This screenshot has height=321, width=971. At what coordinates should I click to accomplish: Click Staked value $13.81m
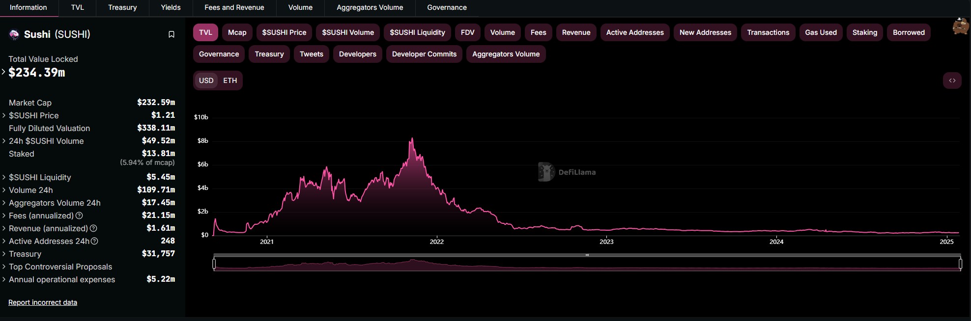pos(158,153)
